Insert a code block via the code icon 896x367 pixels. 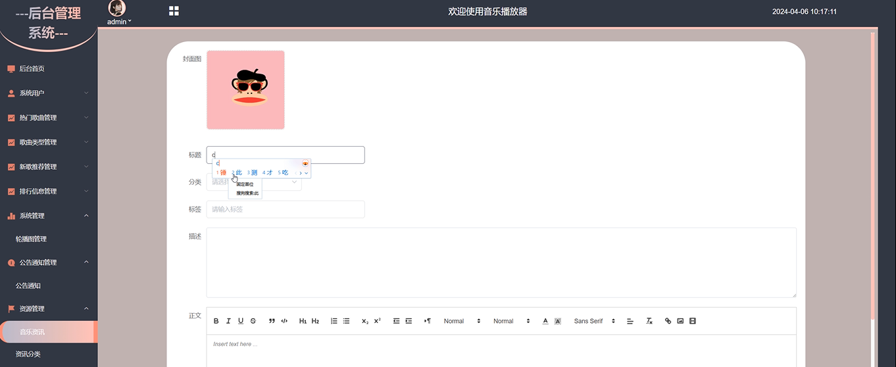click(284, 321)
